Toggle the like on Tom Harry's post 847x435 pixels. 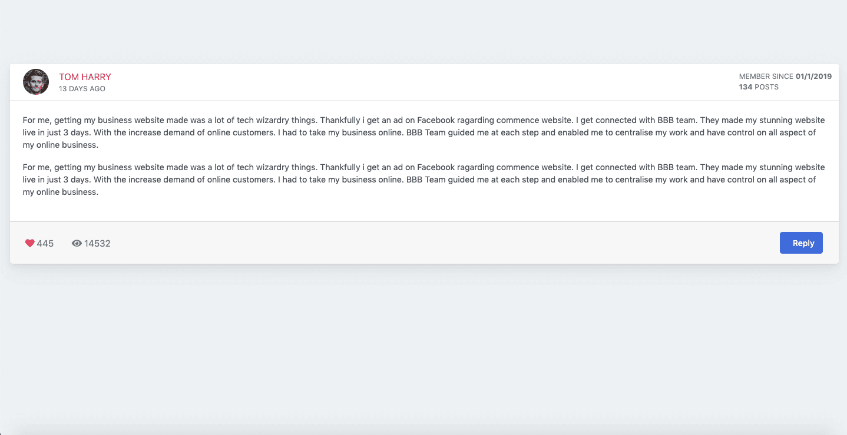pos(29,243)
